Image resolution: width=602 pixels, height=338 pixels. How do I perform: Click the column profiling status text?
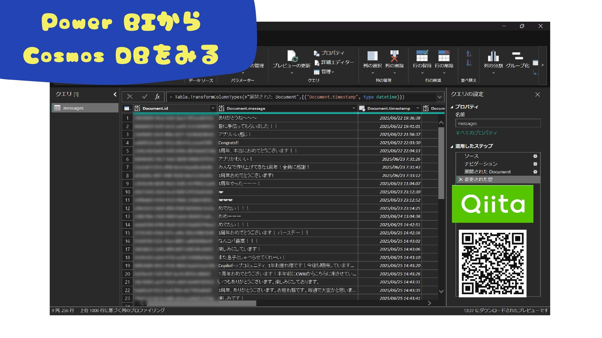[122, 310]
